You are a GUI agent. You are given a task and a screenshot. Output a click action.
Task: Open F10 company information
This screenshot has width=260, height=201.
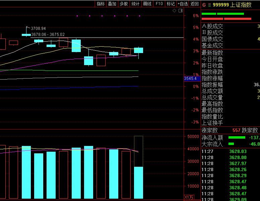pos(159,4)
